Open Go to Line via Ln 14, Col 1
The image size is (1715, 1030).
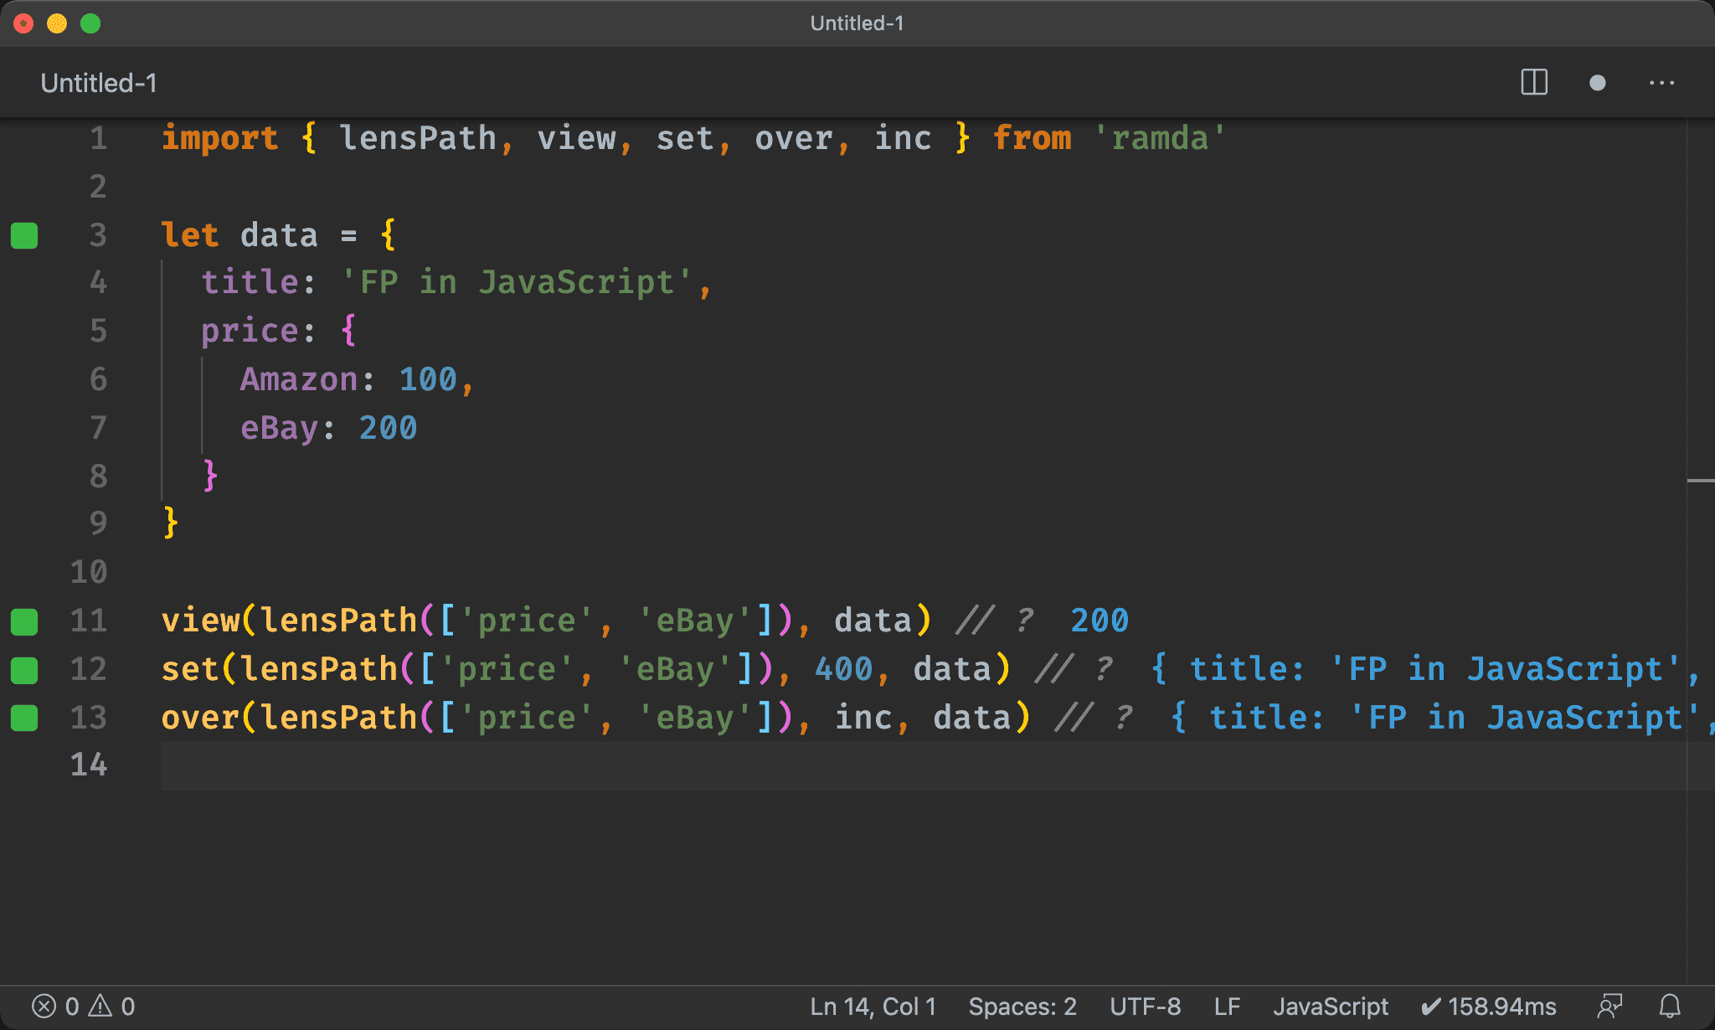coord(873,1006)
